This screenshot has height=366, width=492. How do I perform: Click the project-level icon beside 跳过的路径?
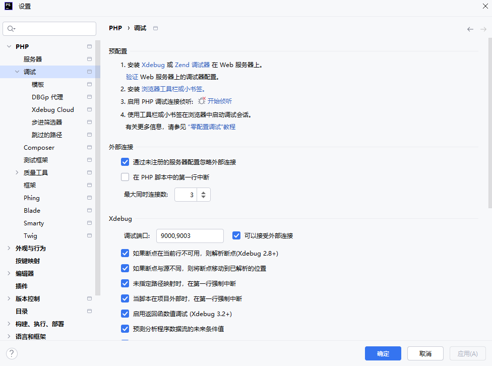(89, 135)
